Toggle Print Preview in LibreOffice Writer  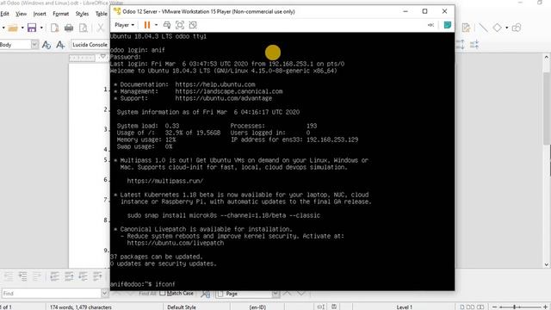point(84,28)
